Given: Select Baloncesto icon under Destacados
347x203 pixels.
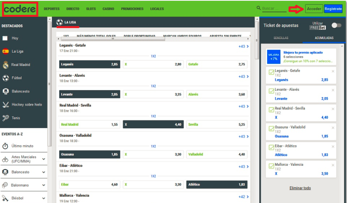Looking at the screenshot, I should (6, 91).
